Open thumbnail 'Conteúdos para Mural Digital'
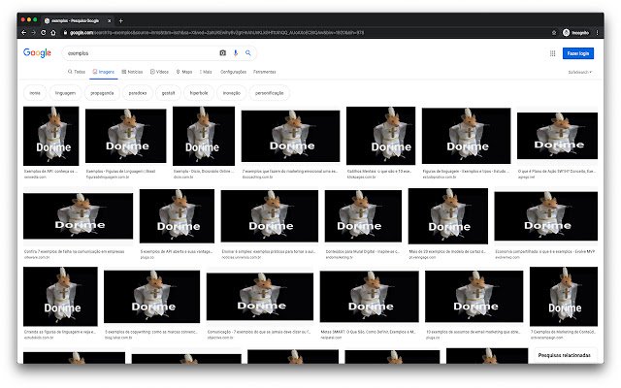The height and width of the screenshot is (388, 621). click(363, 216)
